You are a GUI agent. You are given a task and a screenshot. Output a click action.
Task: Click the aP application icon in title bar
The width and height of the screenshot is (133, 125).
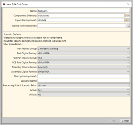tap(4, 4)
